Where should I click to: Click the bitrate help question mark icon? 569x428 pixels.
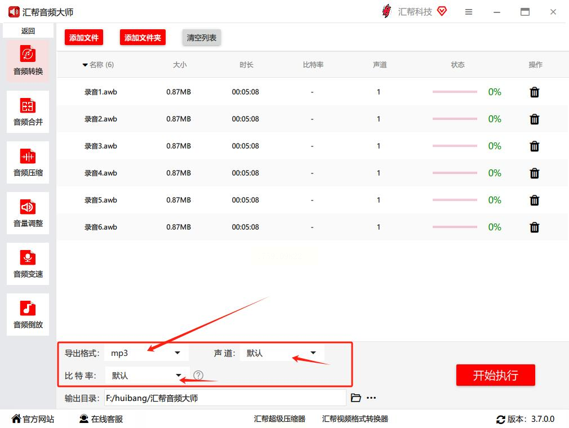[198, 376]
